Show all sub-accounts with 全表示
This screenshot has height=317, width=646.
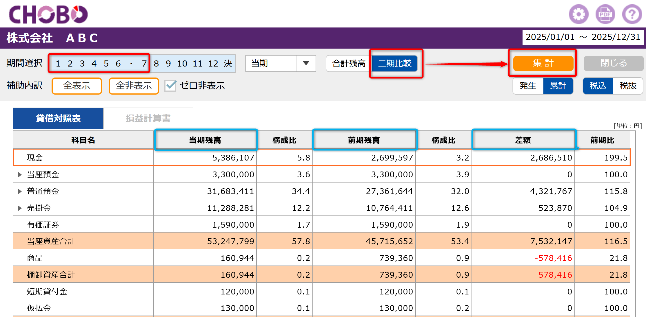click(77, 86)
